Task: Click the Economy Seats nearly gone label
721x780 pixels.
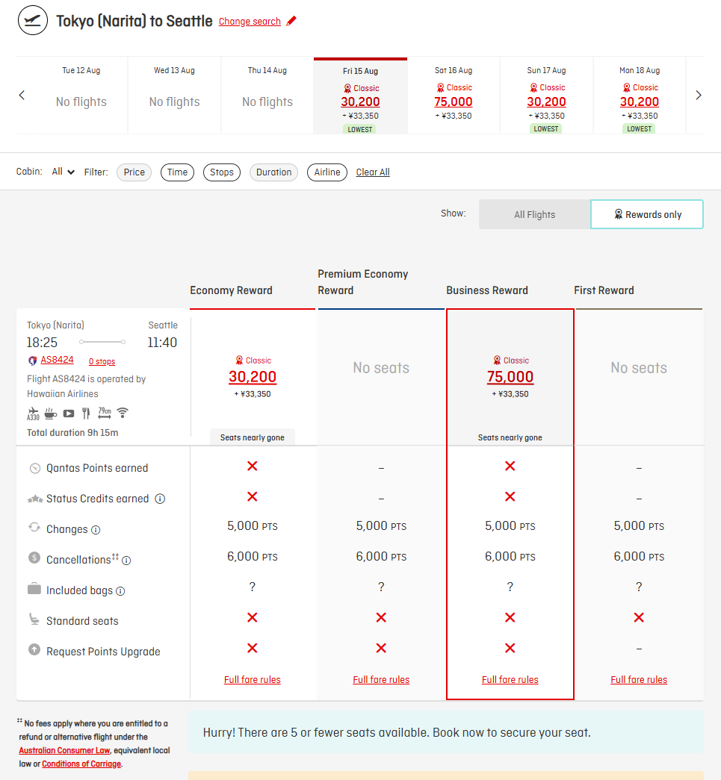Action: point(253,437)
